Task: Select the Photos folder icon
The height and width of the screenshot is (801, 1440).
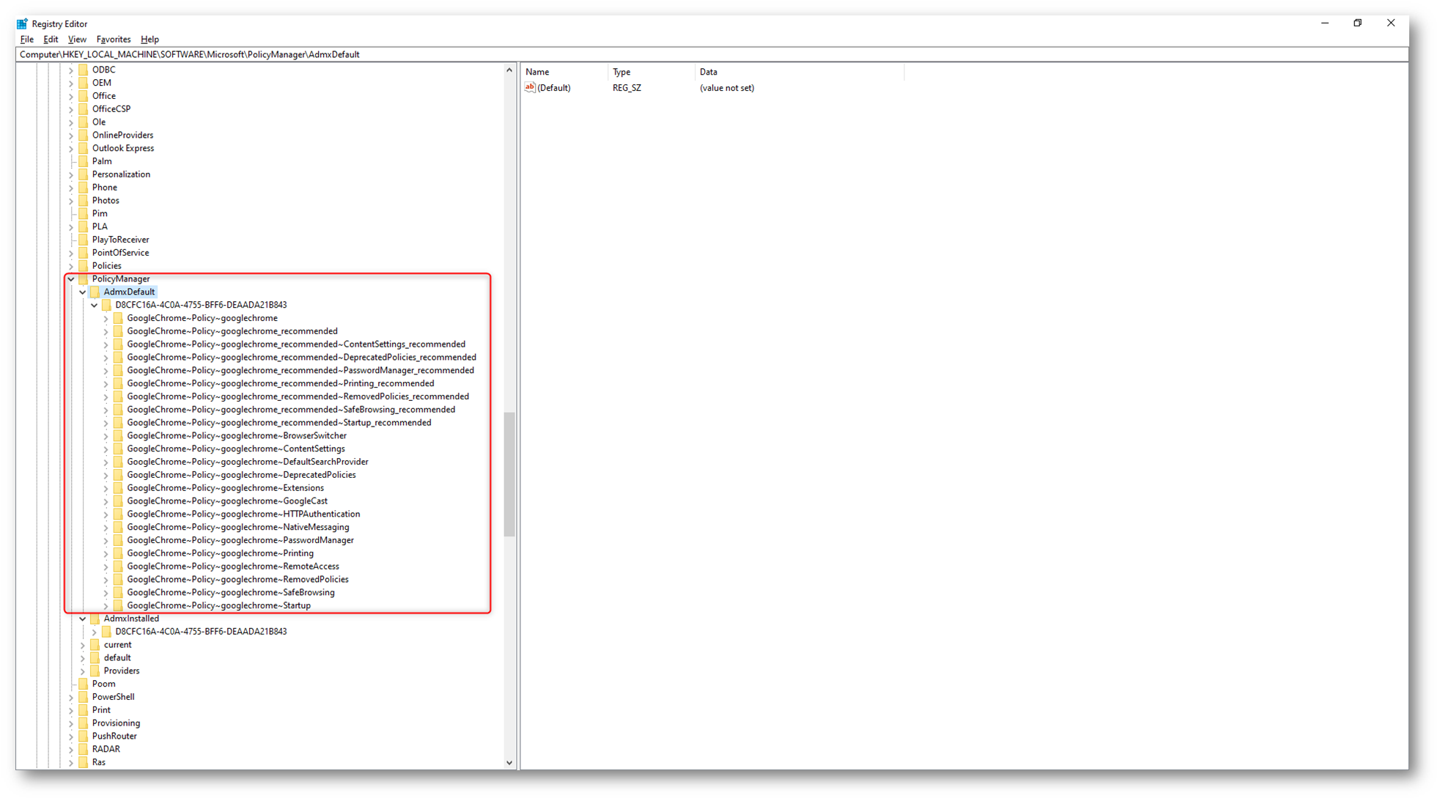Action: 84,201
